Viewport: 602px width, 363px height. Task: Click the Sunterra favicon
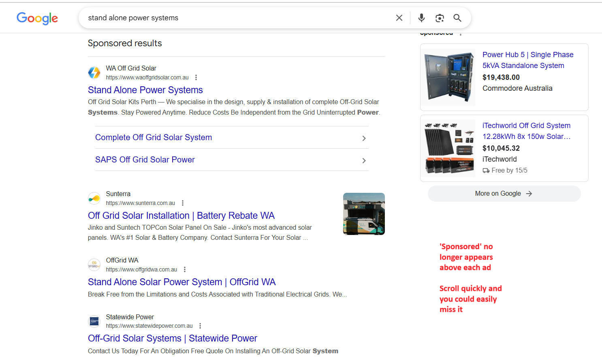tap(94, 198)
